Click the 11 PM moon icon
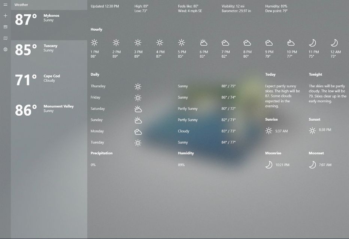The height and width of the screenshot is (239, 349). 313,43
